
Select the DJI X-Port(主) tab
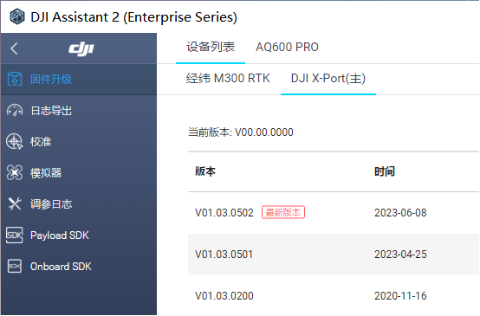tap(328, 79)
